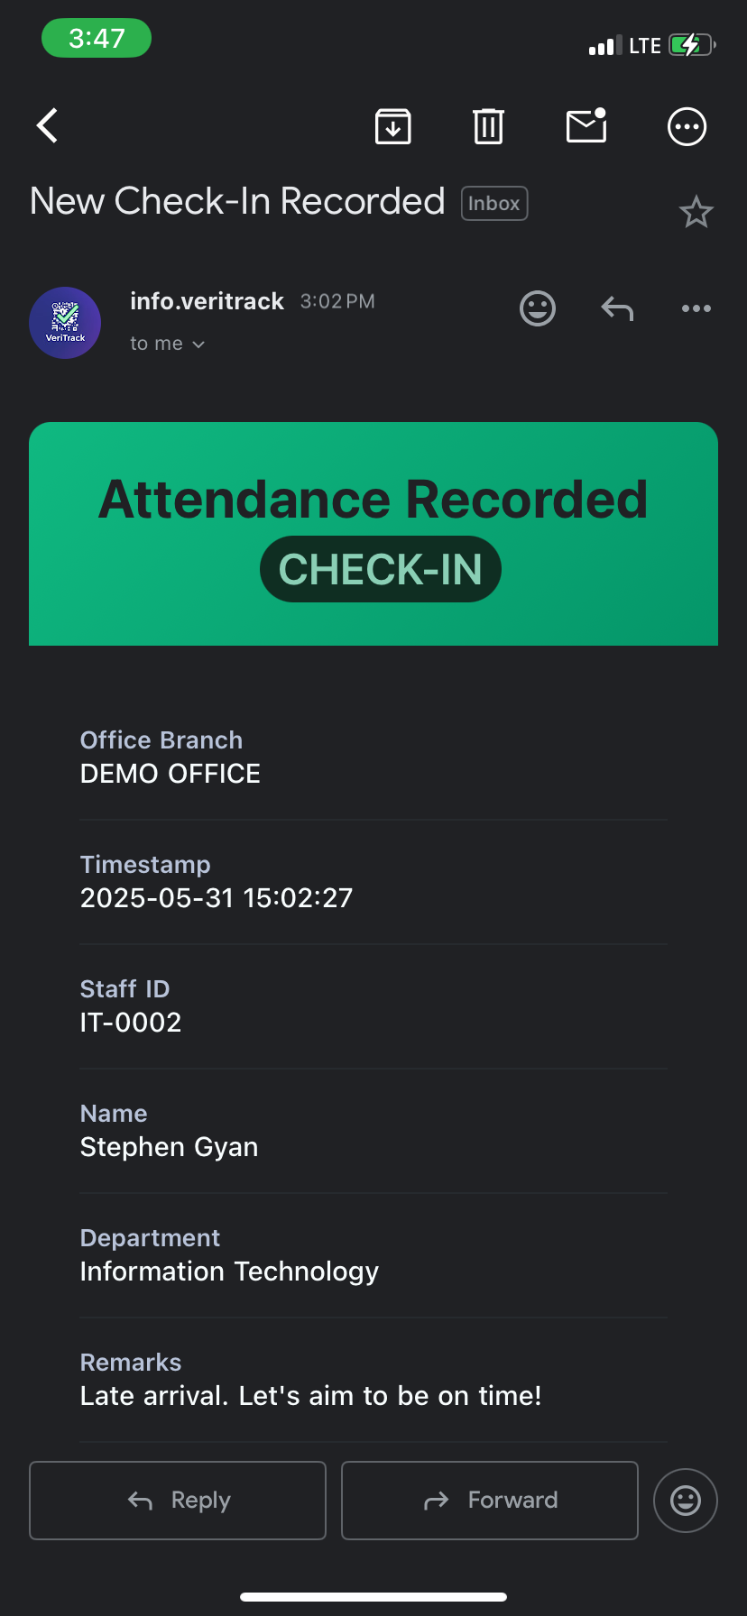The image size is (747, 1616).
Task: Tap the VeriTrack sender avatar
Action: [65, 323]
